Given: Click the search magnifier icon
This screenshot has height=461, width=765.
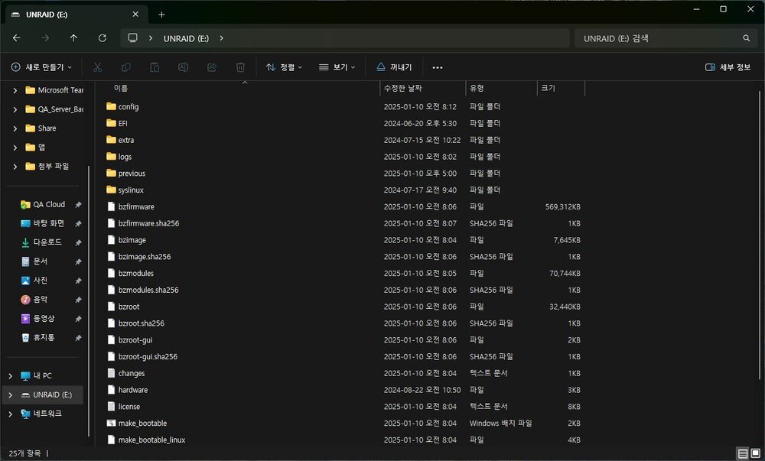Looking at the screenshot, I should click(746, 38).
